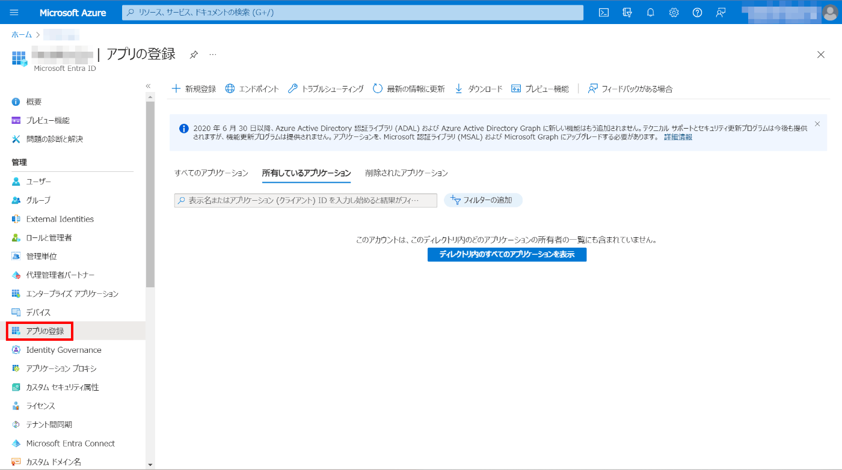Open the help question mark menu
This screenshot has height=470, width=842.
[x=698, y=13]
